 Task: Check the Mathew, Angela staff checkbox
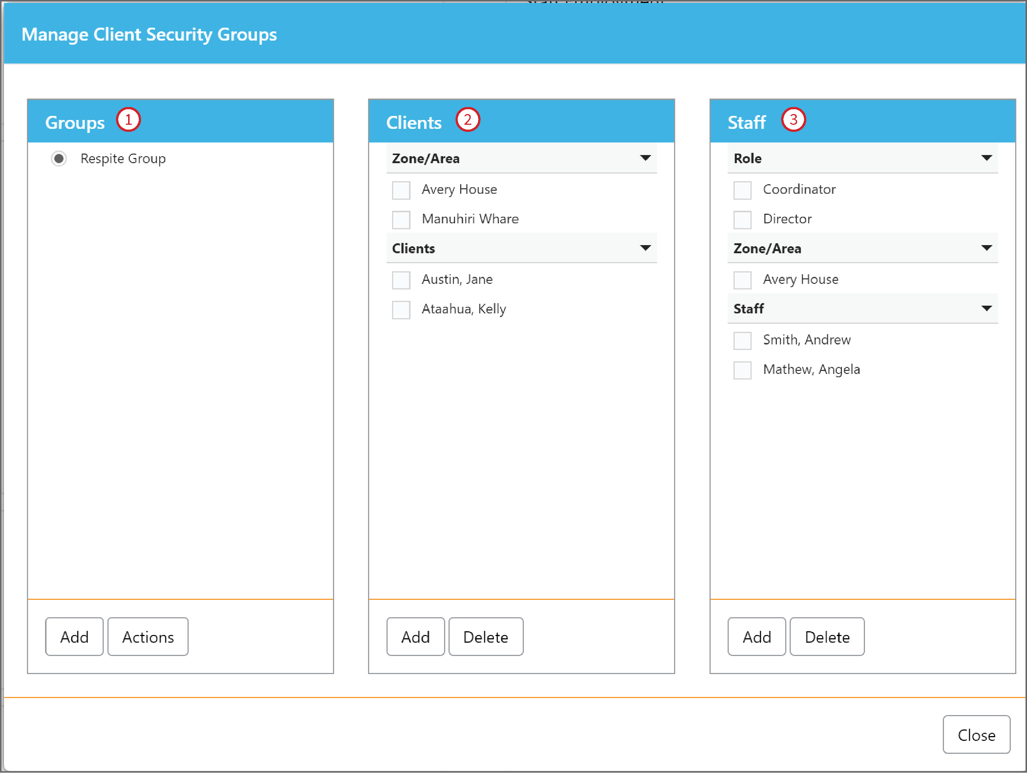click(x=742, y=370)
